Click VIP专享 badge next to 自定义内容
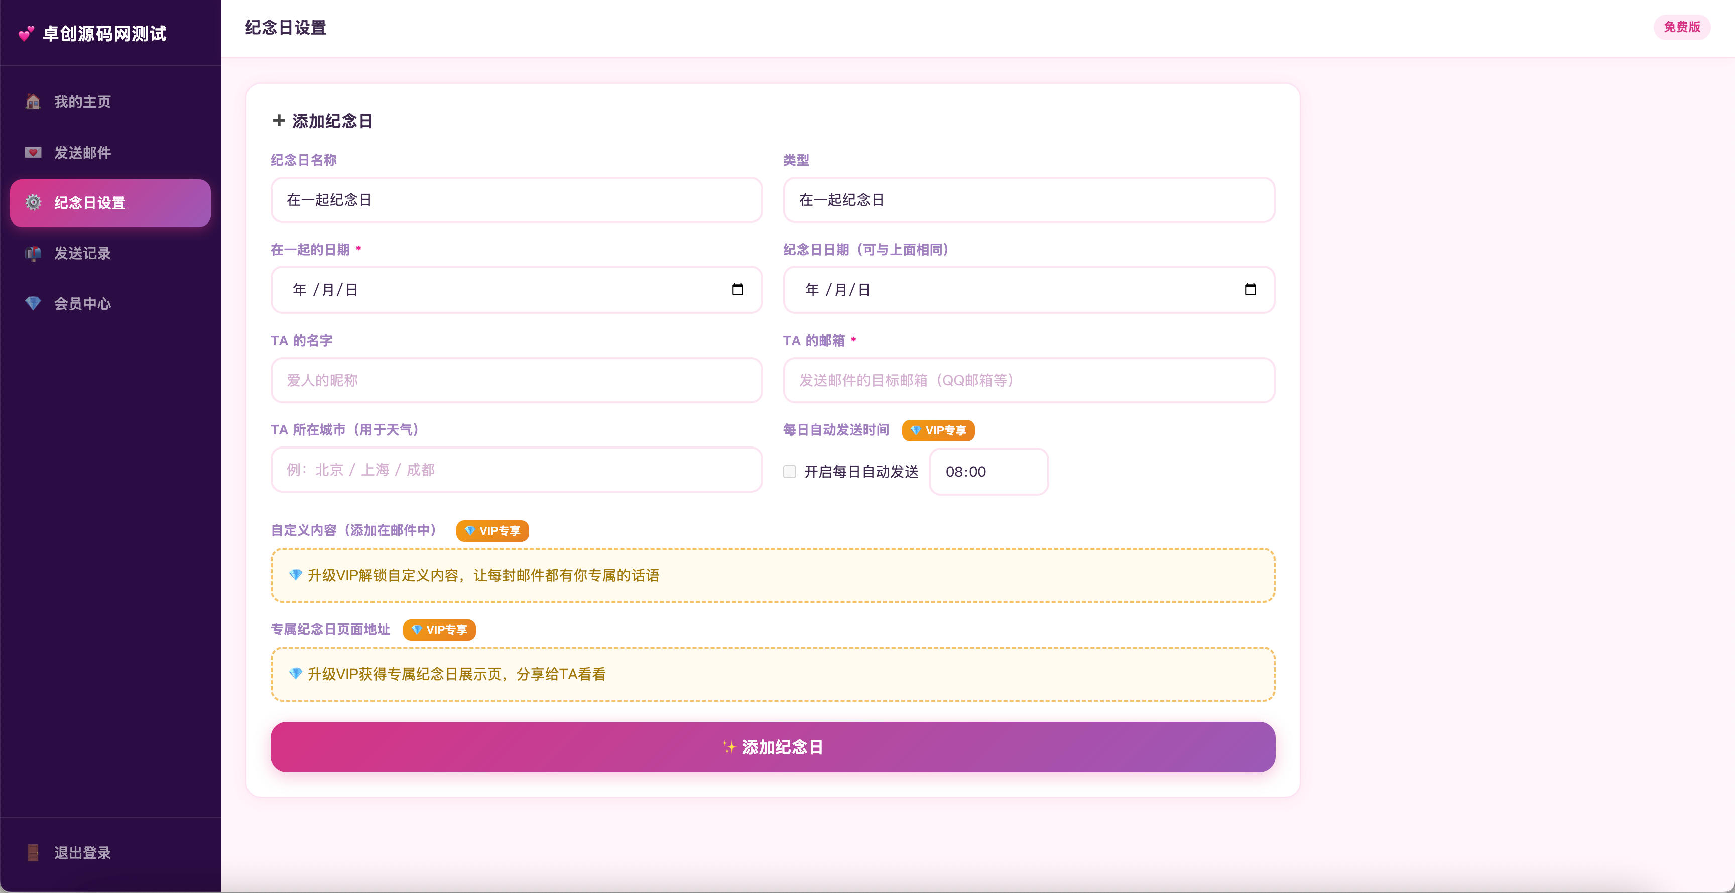Screen dimensions: 1735x893 coord(492,531)
